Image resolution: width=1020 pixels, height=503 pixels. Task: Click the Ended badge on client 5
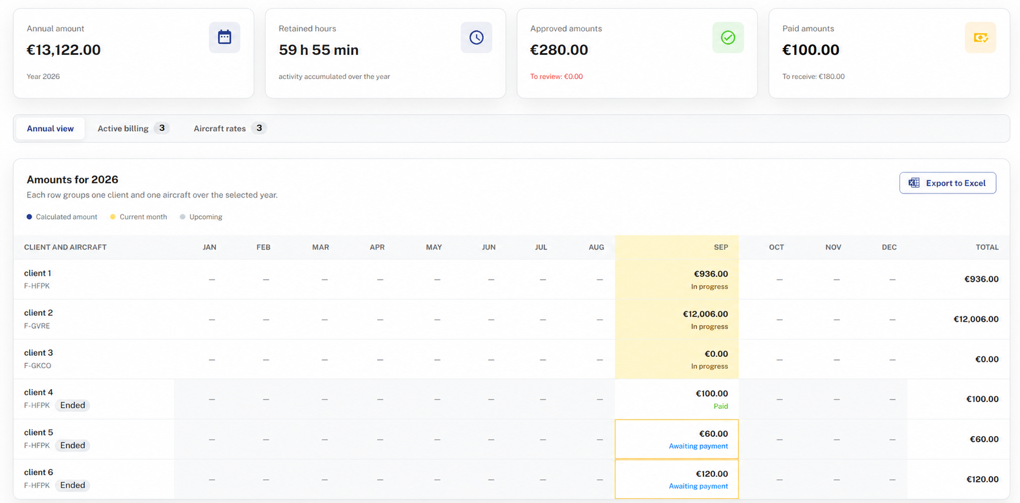coord(73,445)
